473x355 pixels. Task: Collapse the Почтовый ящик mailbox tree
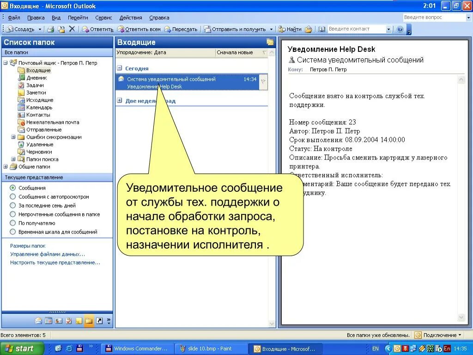(x=6, y=63)
